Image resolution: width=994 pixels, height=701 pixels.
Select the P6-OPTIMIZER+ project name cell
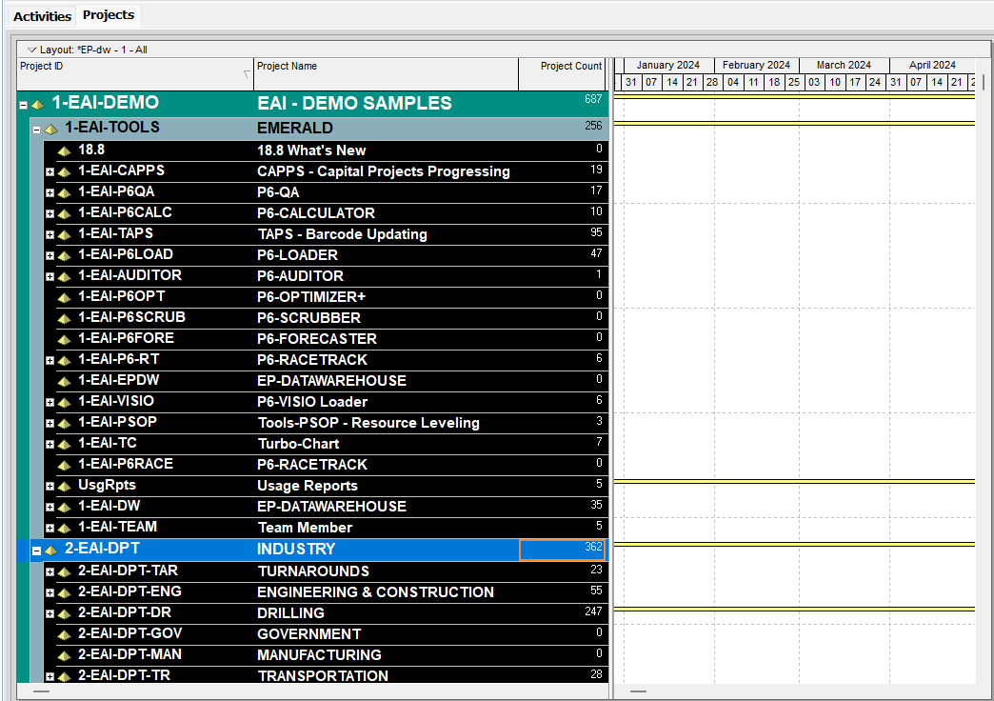click(x=386, y=297)
